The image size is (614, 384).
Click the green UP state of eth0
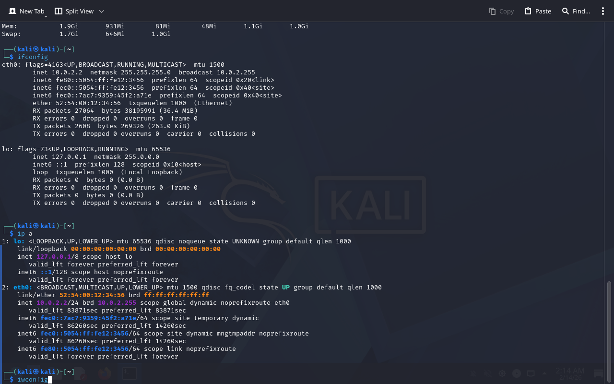(285, 288)
